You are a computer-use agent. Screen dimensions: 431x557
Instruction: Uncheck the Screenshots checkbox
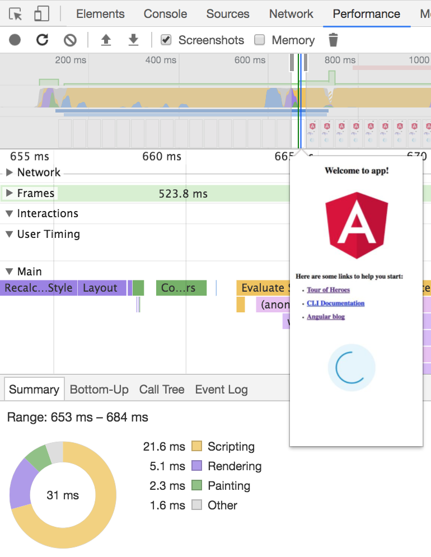click(x=166, y=40)
